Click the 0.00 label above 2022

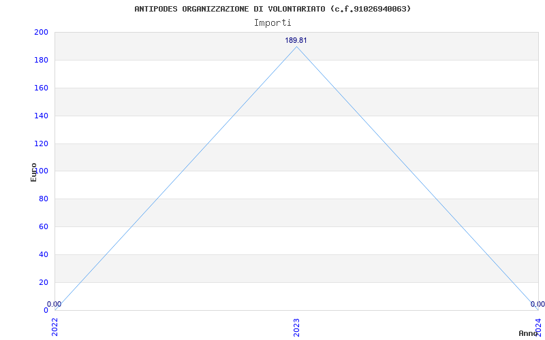click(54, 304)
